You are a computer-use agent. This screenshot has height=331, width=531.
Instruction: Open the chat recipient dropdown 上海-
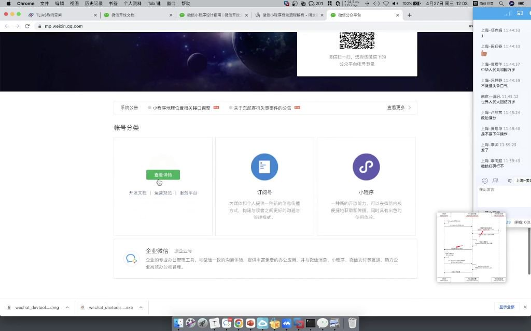click(x=522, y=180)
